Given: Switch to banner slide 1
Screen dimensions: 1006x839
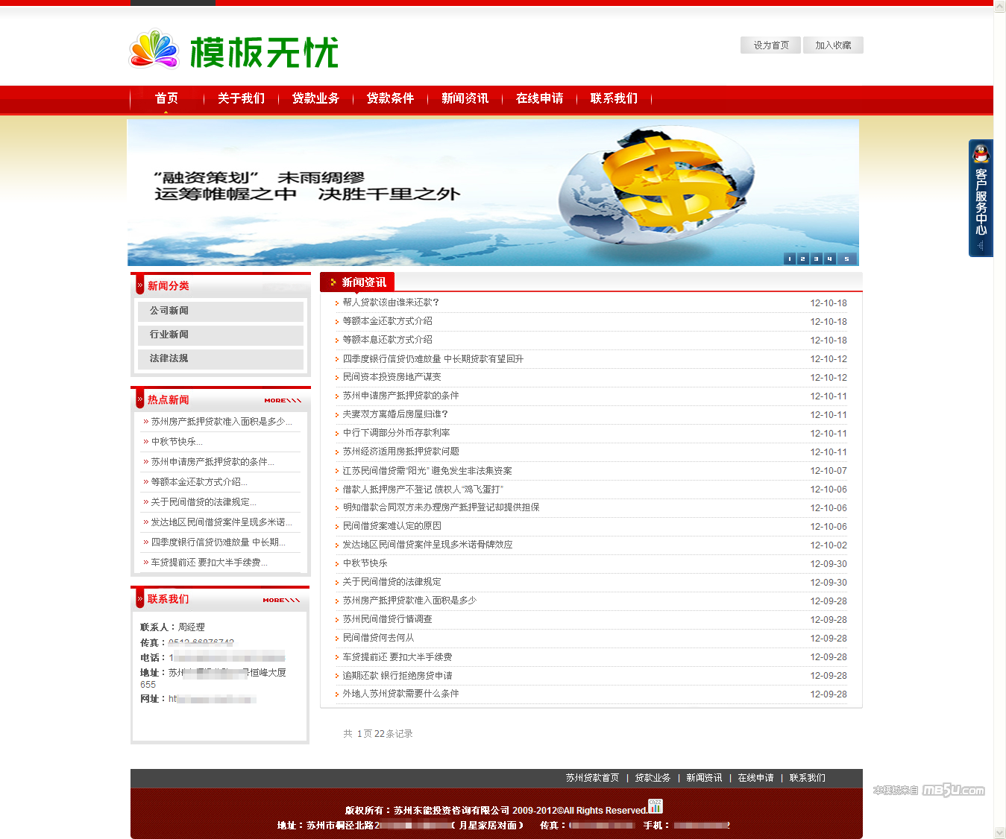Looking at the screenshot, I should click(790, 259).
